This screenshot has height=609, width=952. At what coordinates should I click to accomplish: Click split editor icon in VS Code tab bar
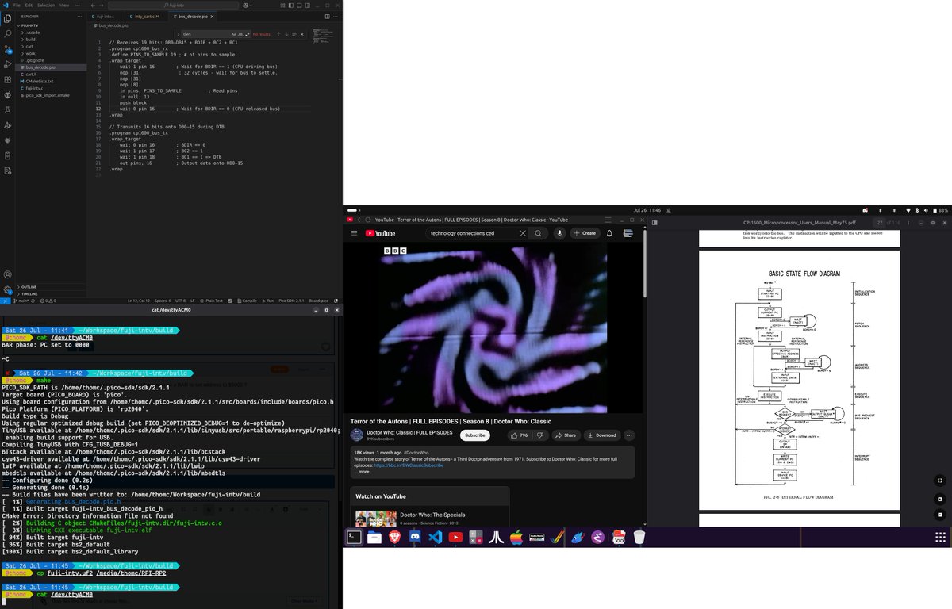tap(328, 17)
